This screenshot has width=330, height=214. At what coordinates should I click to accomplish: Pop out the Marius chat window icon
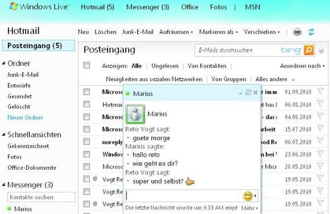(x=248, y=93)
